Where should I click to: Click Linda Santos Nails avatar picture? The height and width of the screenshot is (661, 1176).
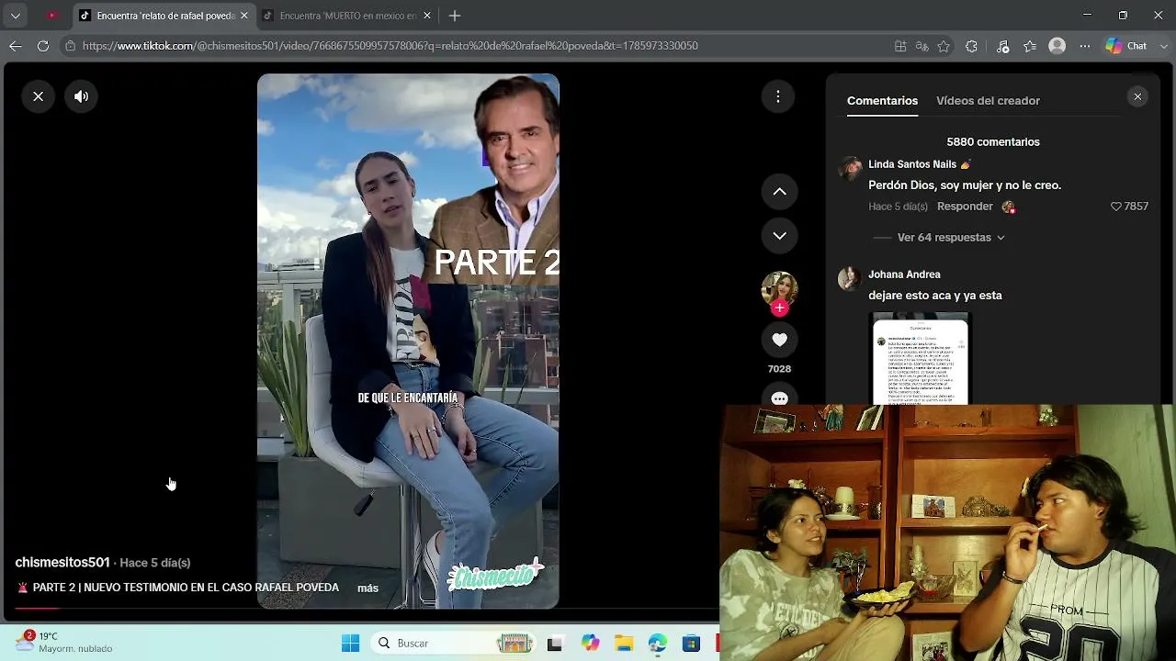pyautogui.click(x=850, y=167)
